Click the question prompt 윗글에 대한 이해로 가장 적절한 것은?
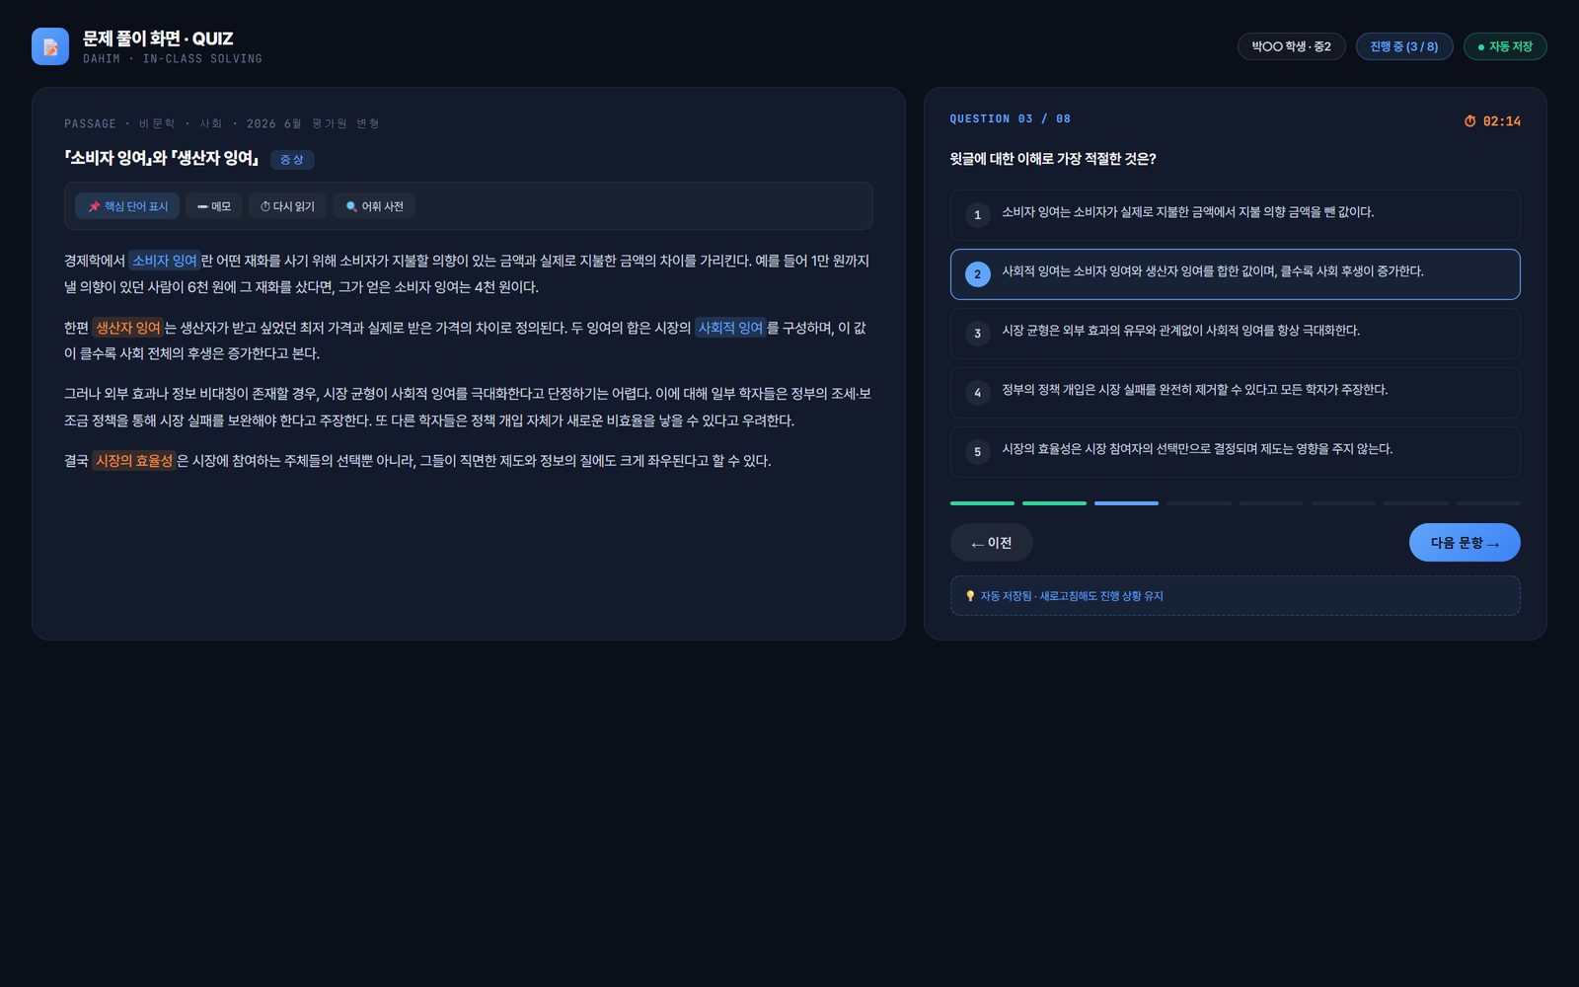 1052,159
